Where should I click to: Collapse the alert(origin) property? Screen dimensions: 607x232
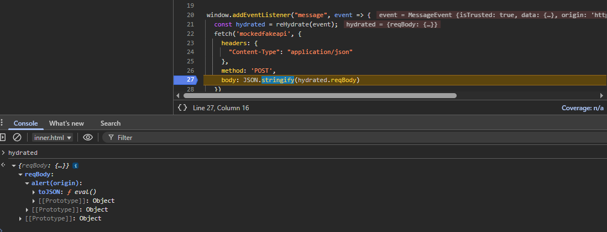click(28, 183)
